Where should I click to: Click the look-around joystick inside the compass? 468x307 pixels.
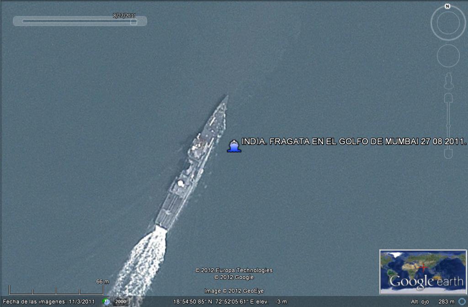click(x=448, y=23)
